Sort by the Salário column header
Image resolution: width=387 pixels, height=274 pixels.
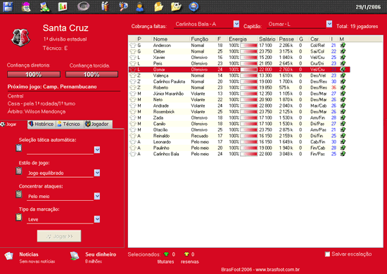click(x=267, y=39)
